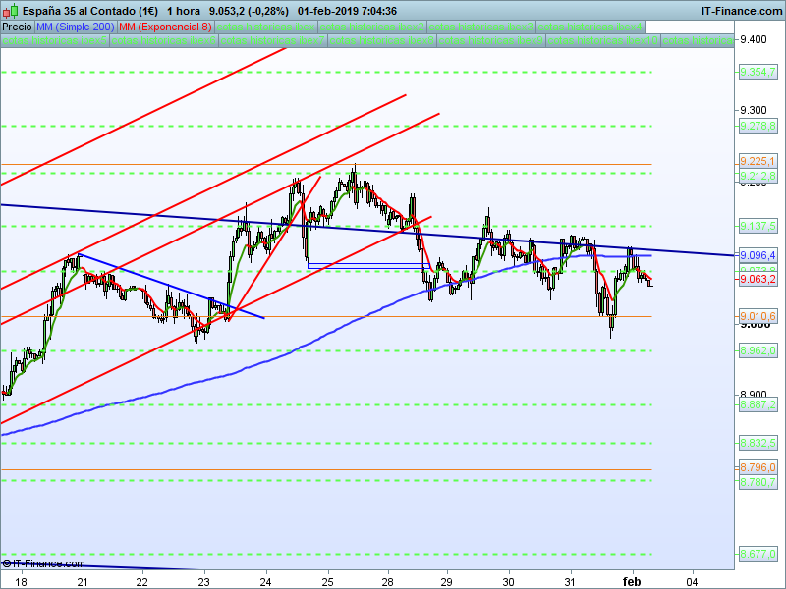
Task: Click the green price level label 8.677,0
Action: coord(758,554)
